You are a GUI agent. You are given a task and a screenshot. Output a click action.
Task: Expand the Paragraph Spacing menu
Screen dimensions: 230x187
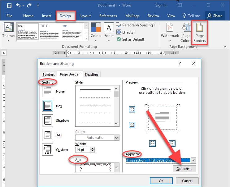[x=137, y=25]
